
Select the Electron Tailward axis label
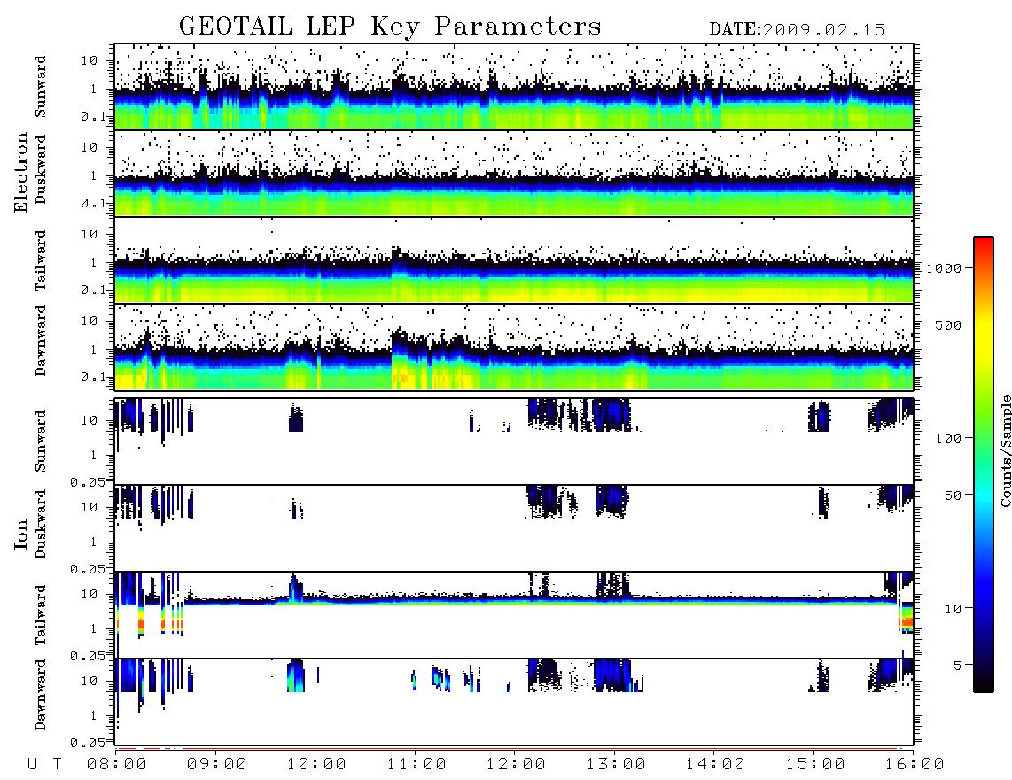(x=41, y=261)
